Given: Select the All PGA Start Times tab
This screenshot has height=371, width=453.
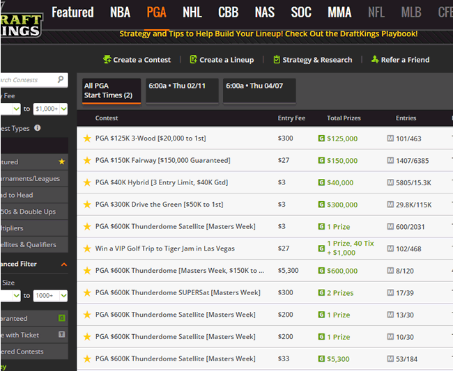Looking at the screenshot, I should click(x=112, y=91).
